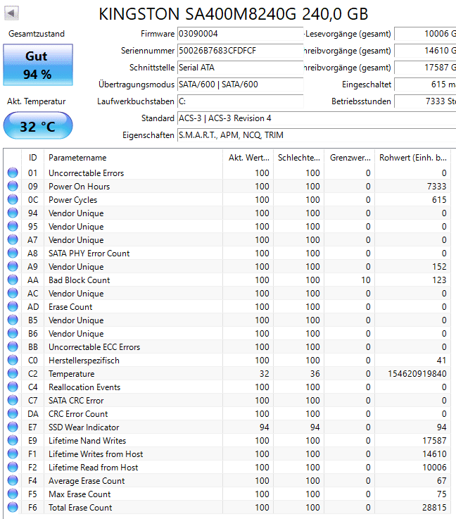Screen dimensions: 456x519
Task: Click the Rohwert column header
Action: click(x=413, y=158)
